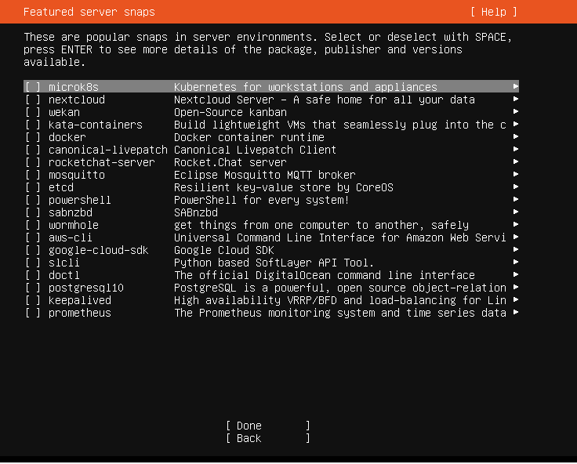Viewport: 577px width, 464px height.
Task: Toggle the postgresql10 snap checkbox
Action: click(x=33, y=287)
